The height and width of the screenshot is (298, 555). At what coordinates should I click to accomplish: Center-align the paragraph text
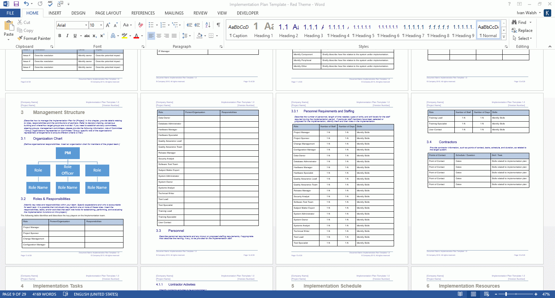tap(159, 36)
